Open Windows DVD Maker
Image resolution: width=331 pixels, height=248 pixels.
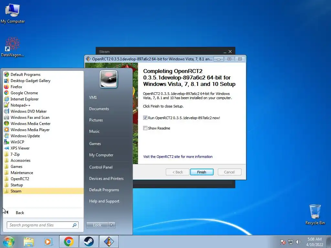(x=28, y=111)
